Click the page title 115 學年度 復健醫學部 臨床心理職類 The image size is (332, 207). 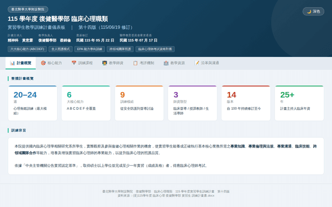(58, 19)
